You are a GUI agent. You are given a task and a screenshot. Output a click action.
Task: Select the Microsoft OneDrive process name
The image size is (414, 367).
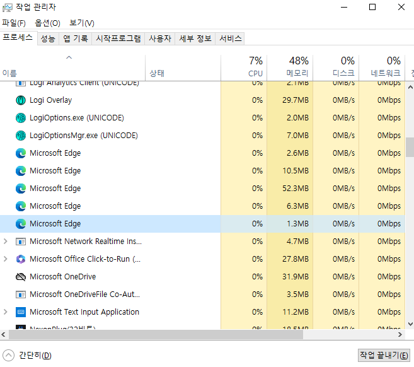point(63,277)
